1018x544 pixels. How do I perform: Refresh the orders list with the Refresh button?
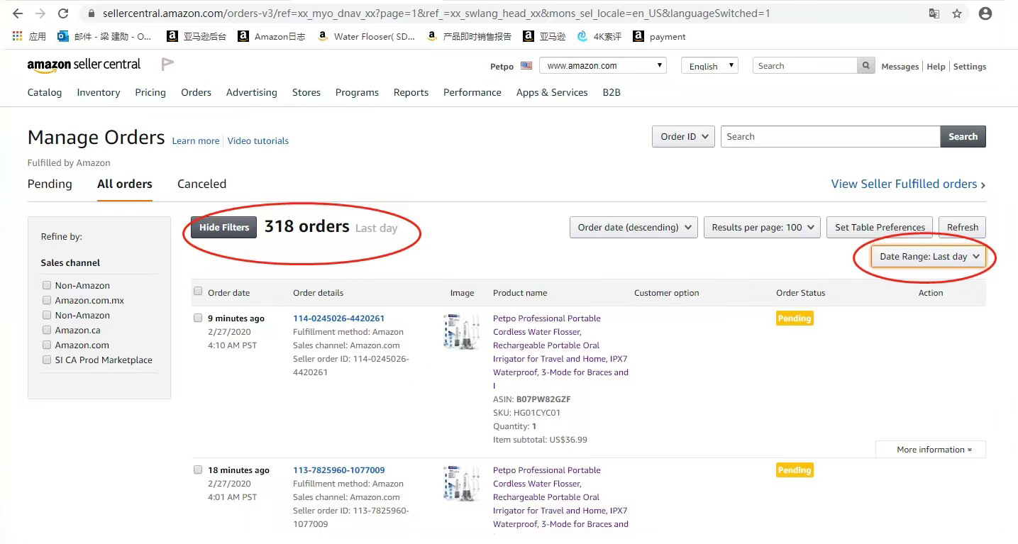point(963,227)
